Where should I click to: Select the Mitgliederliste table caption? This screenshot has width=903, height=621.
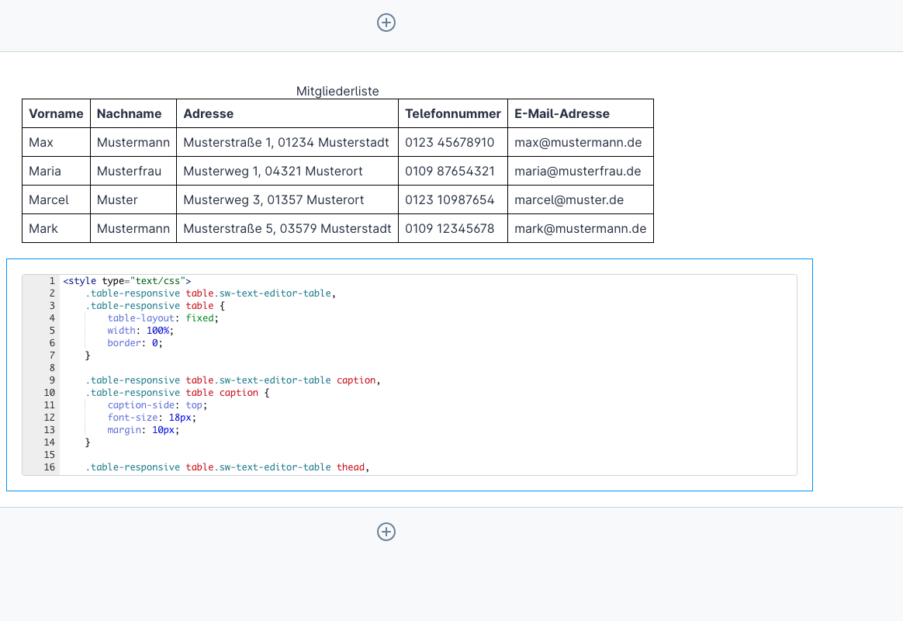tap(337, 92)
